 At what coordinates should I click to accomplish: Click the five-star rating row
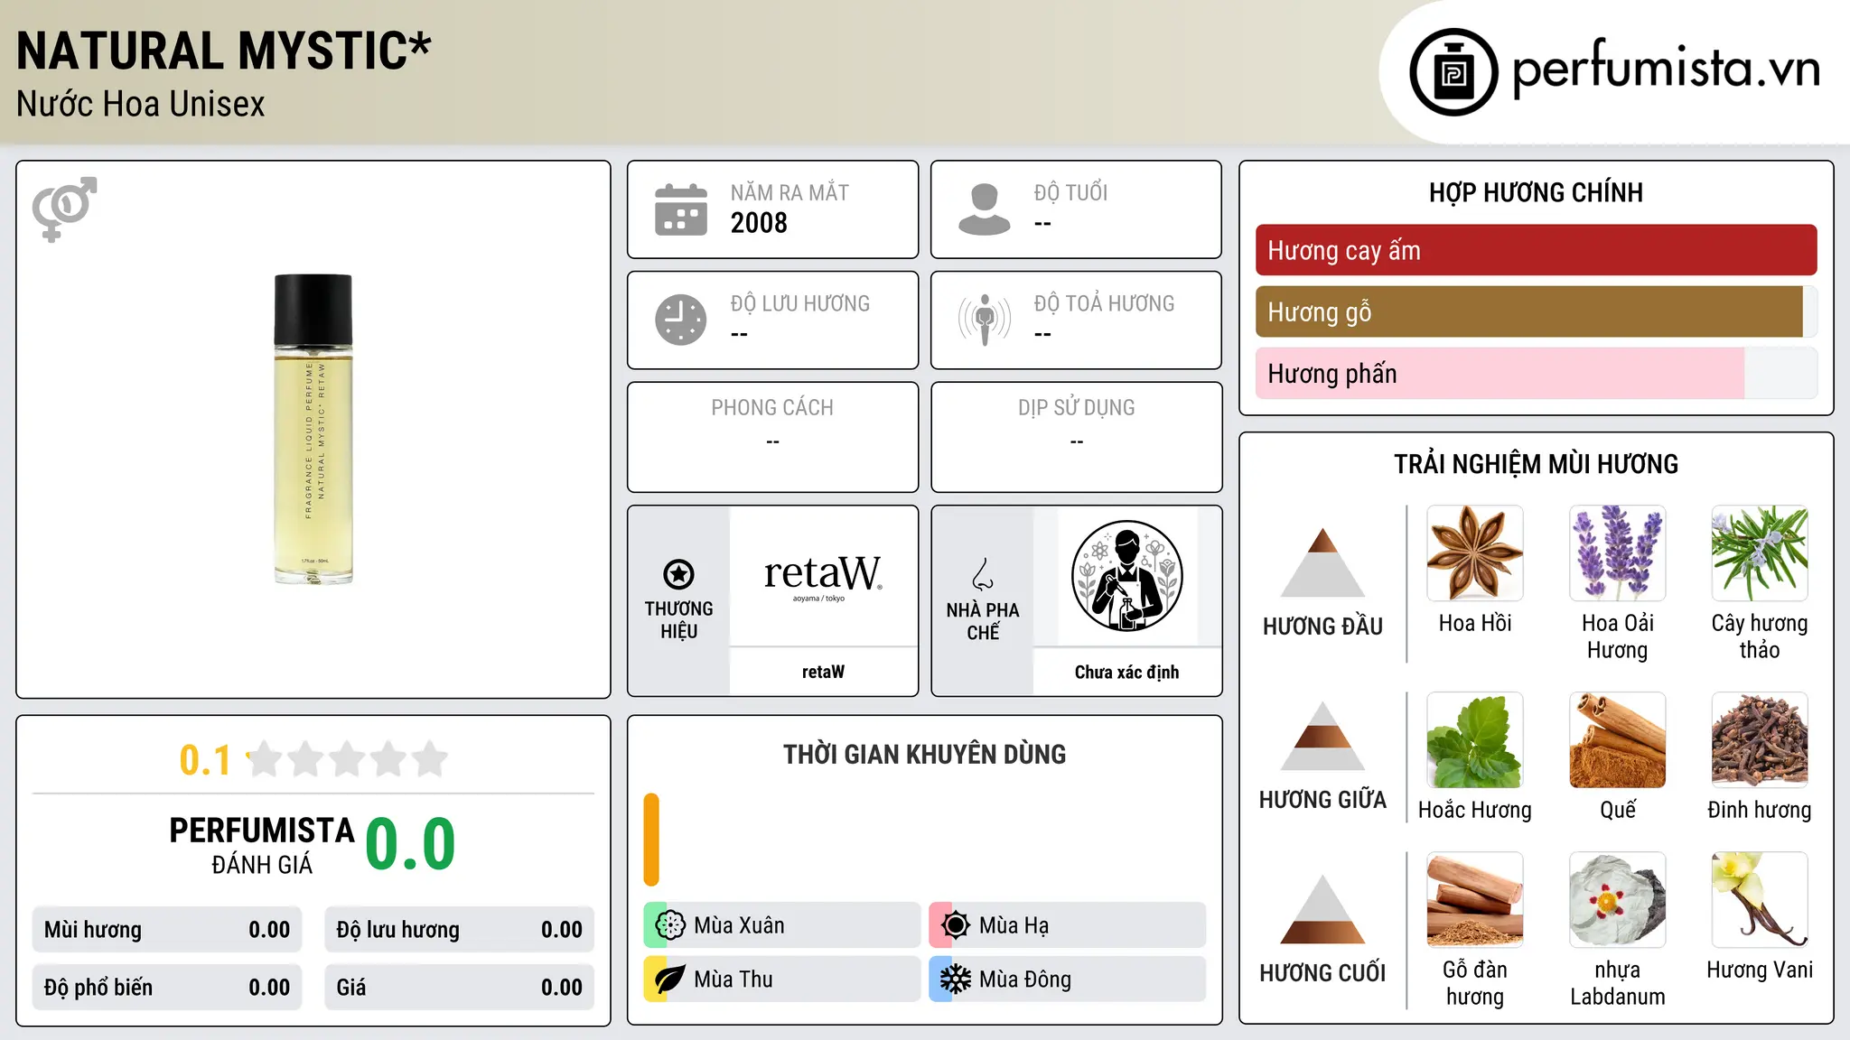347,759
